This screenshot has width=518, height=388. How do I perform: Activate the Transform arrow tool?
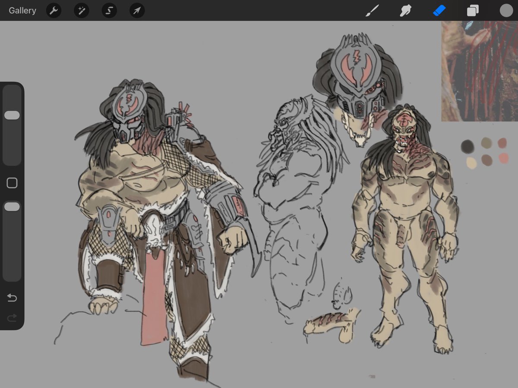(x=137, y=11)
